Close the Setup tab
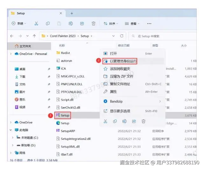 pos(61,13)
